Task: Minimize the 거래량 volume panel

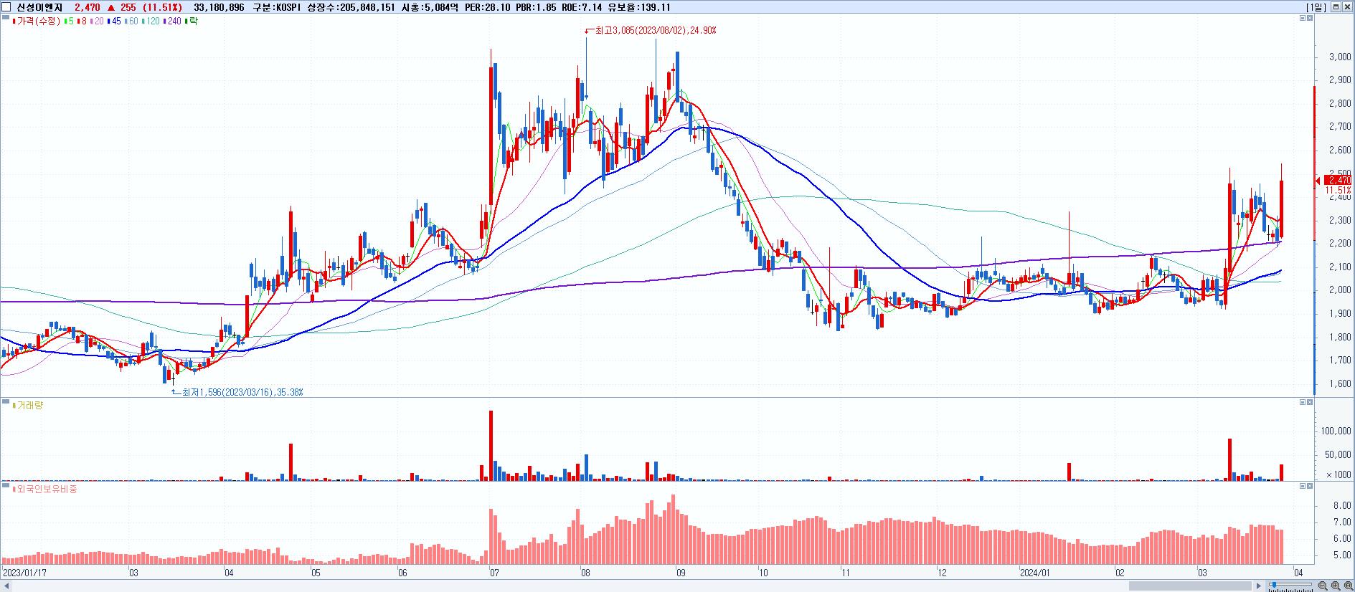Action: tap(1303, 403)
